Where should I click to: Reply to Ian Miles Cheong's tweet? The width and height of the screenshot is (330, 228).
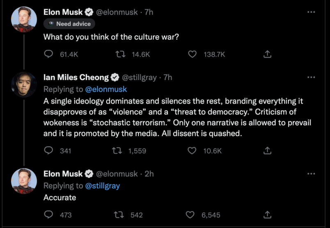point(48,150)
